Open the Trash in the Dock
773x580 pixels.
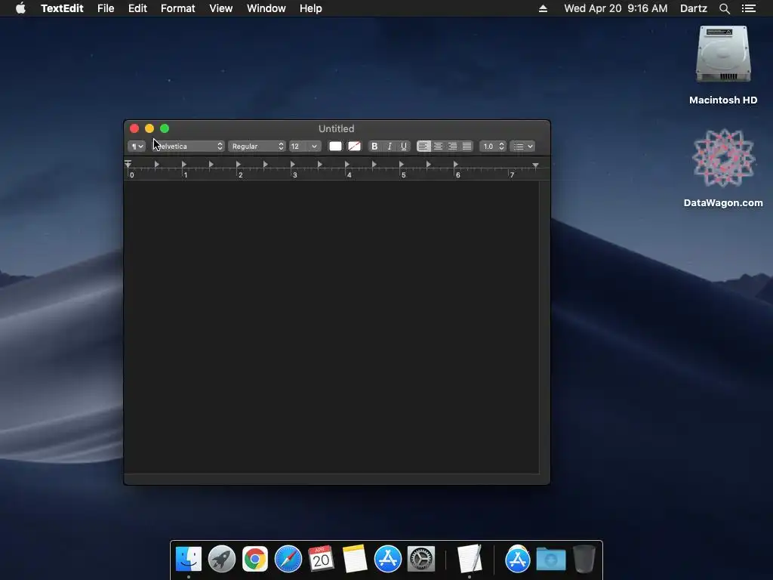584,560
